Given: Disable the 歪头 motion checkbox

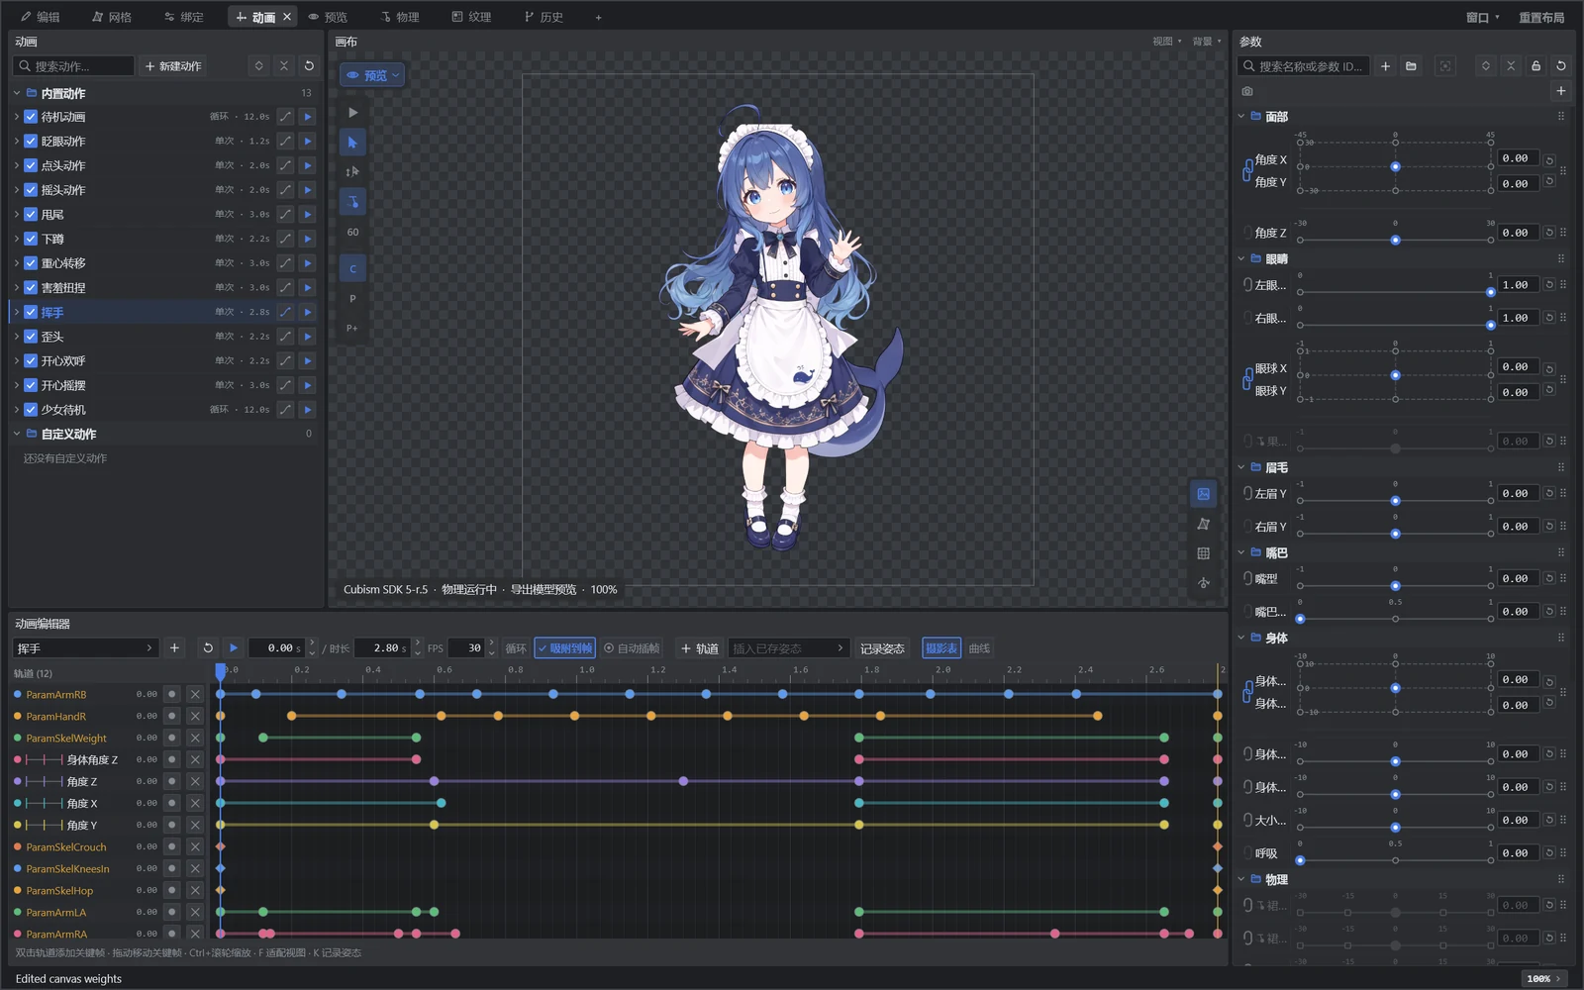Looking at the screenshot, I should (31, 337).
